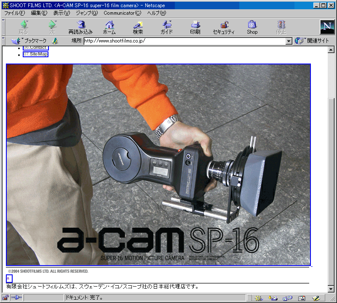
Task: Click the online connection status icon
Action: pos(16,298)
